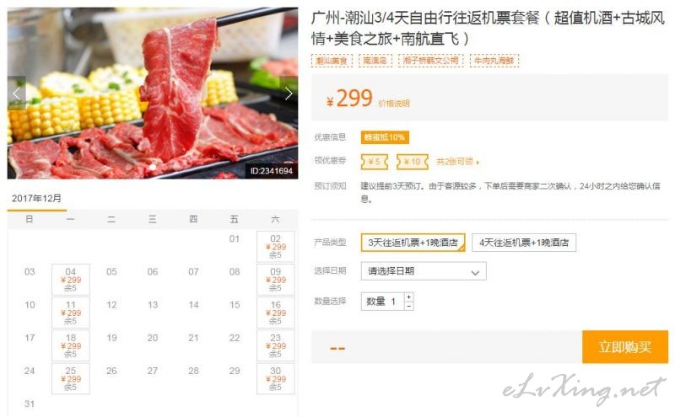This screenshot has width=675, height=417.
Task: Select 3天往返机票+1晚酒店 product type
Action: point(413,243)
